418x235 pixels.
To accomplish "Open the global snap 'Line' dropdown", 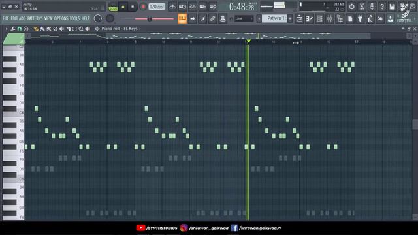I will click(244, 18).
